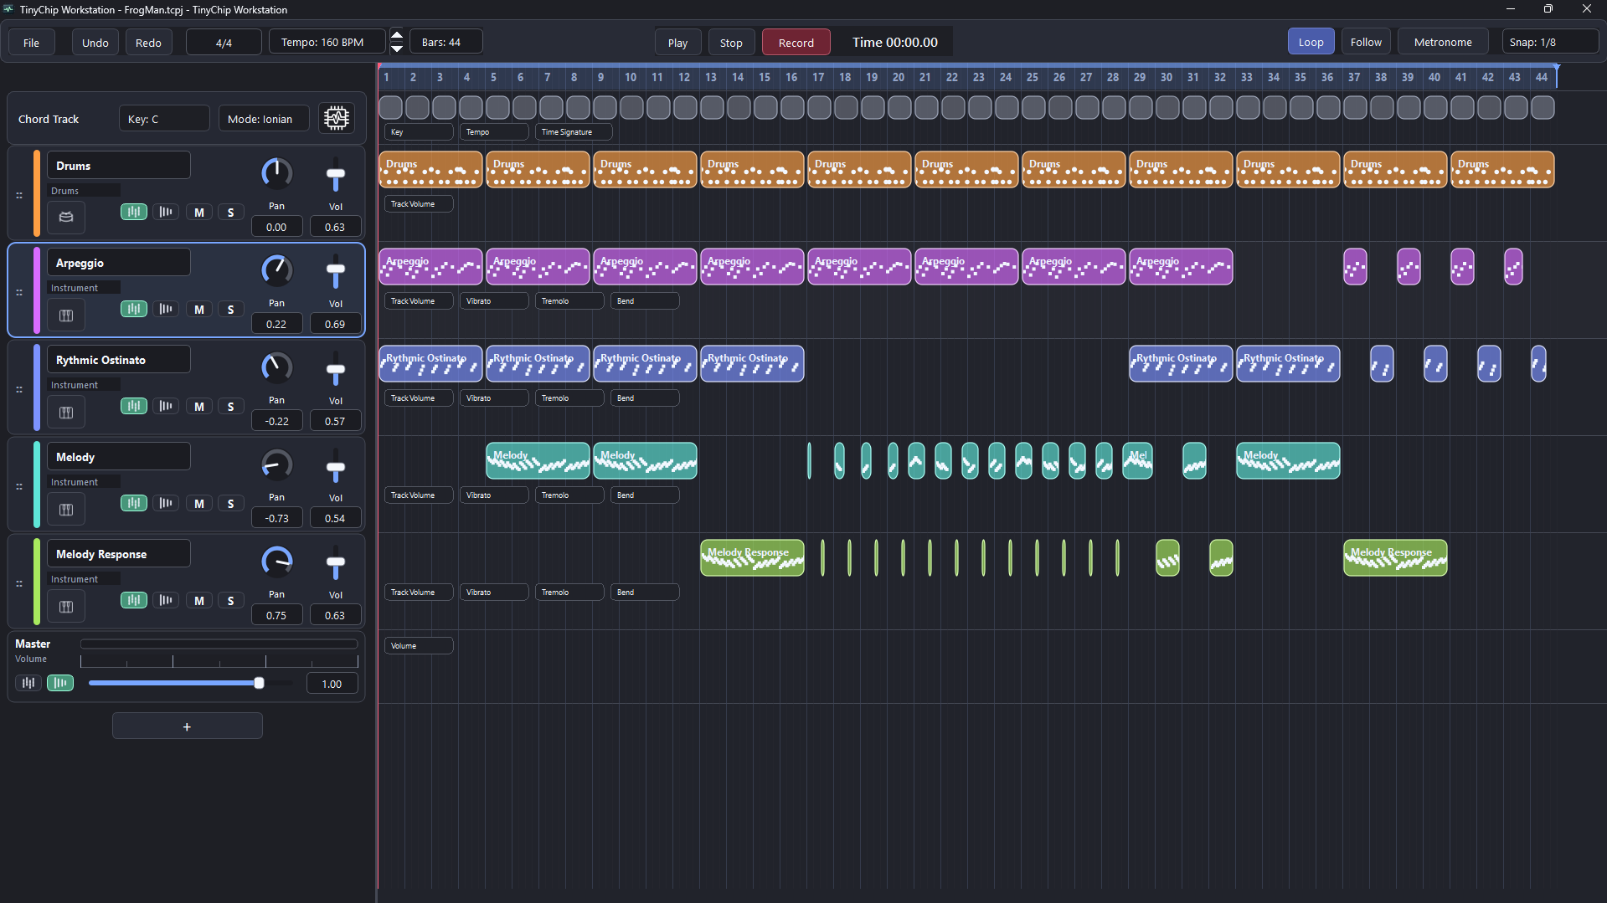Click the Drums track drum instrument icon
This screenshot has height=903, width=1607.
coord(66,218)
